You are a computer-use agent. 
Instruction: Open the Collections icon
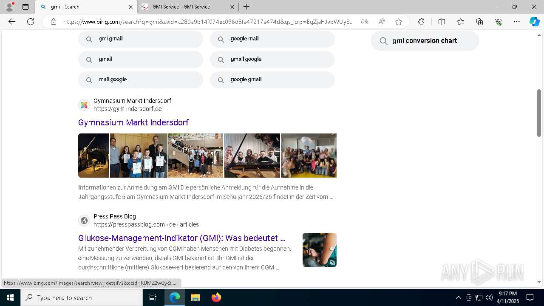479,22
